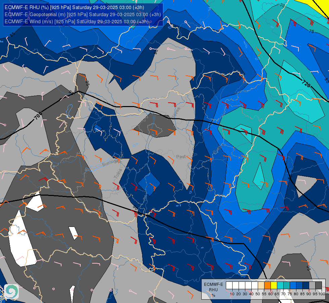329x303 pixels.
Task: Click the legend value 100
Action: 322,294
